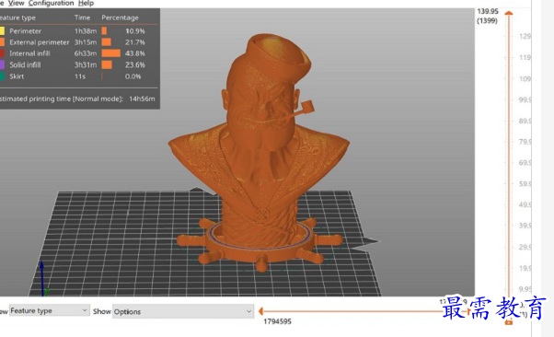Click the top handle of vertical layer slider

click(x=509, y=13)
